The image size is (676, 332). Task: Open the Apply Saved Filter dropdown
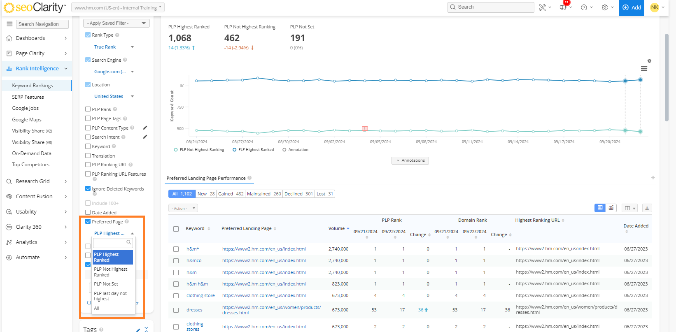pos(116,23)
